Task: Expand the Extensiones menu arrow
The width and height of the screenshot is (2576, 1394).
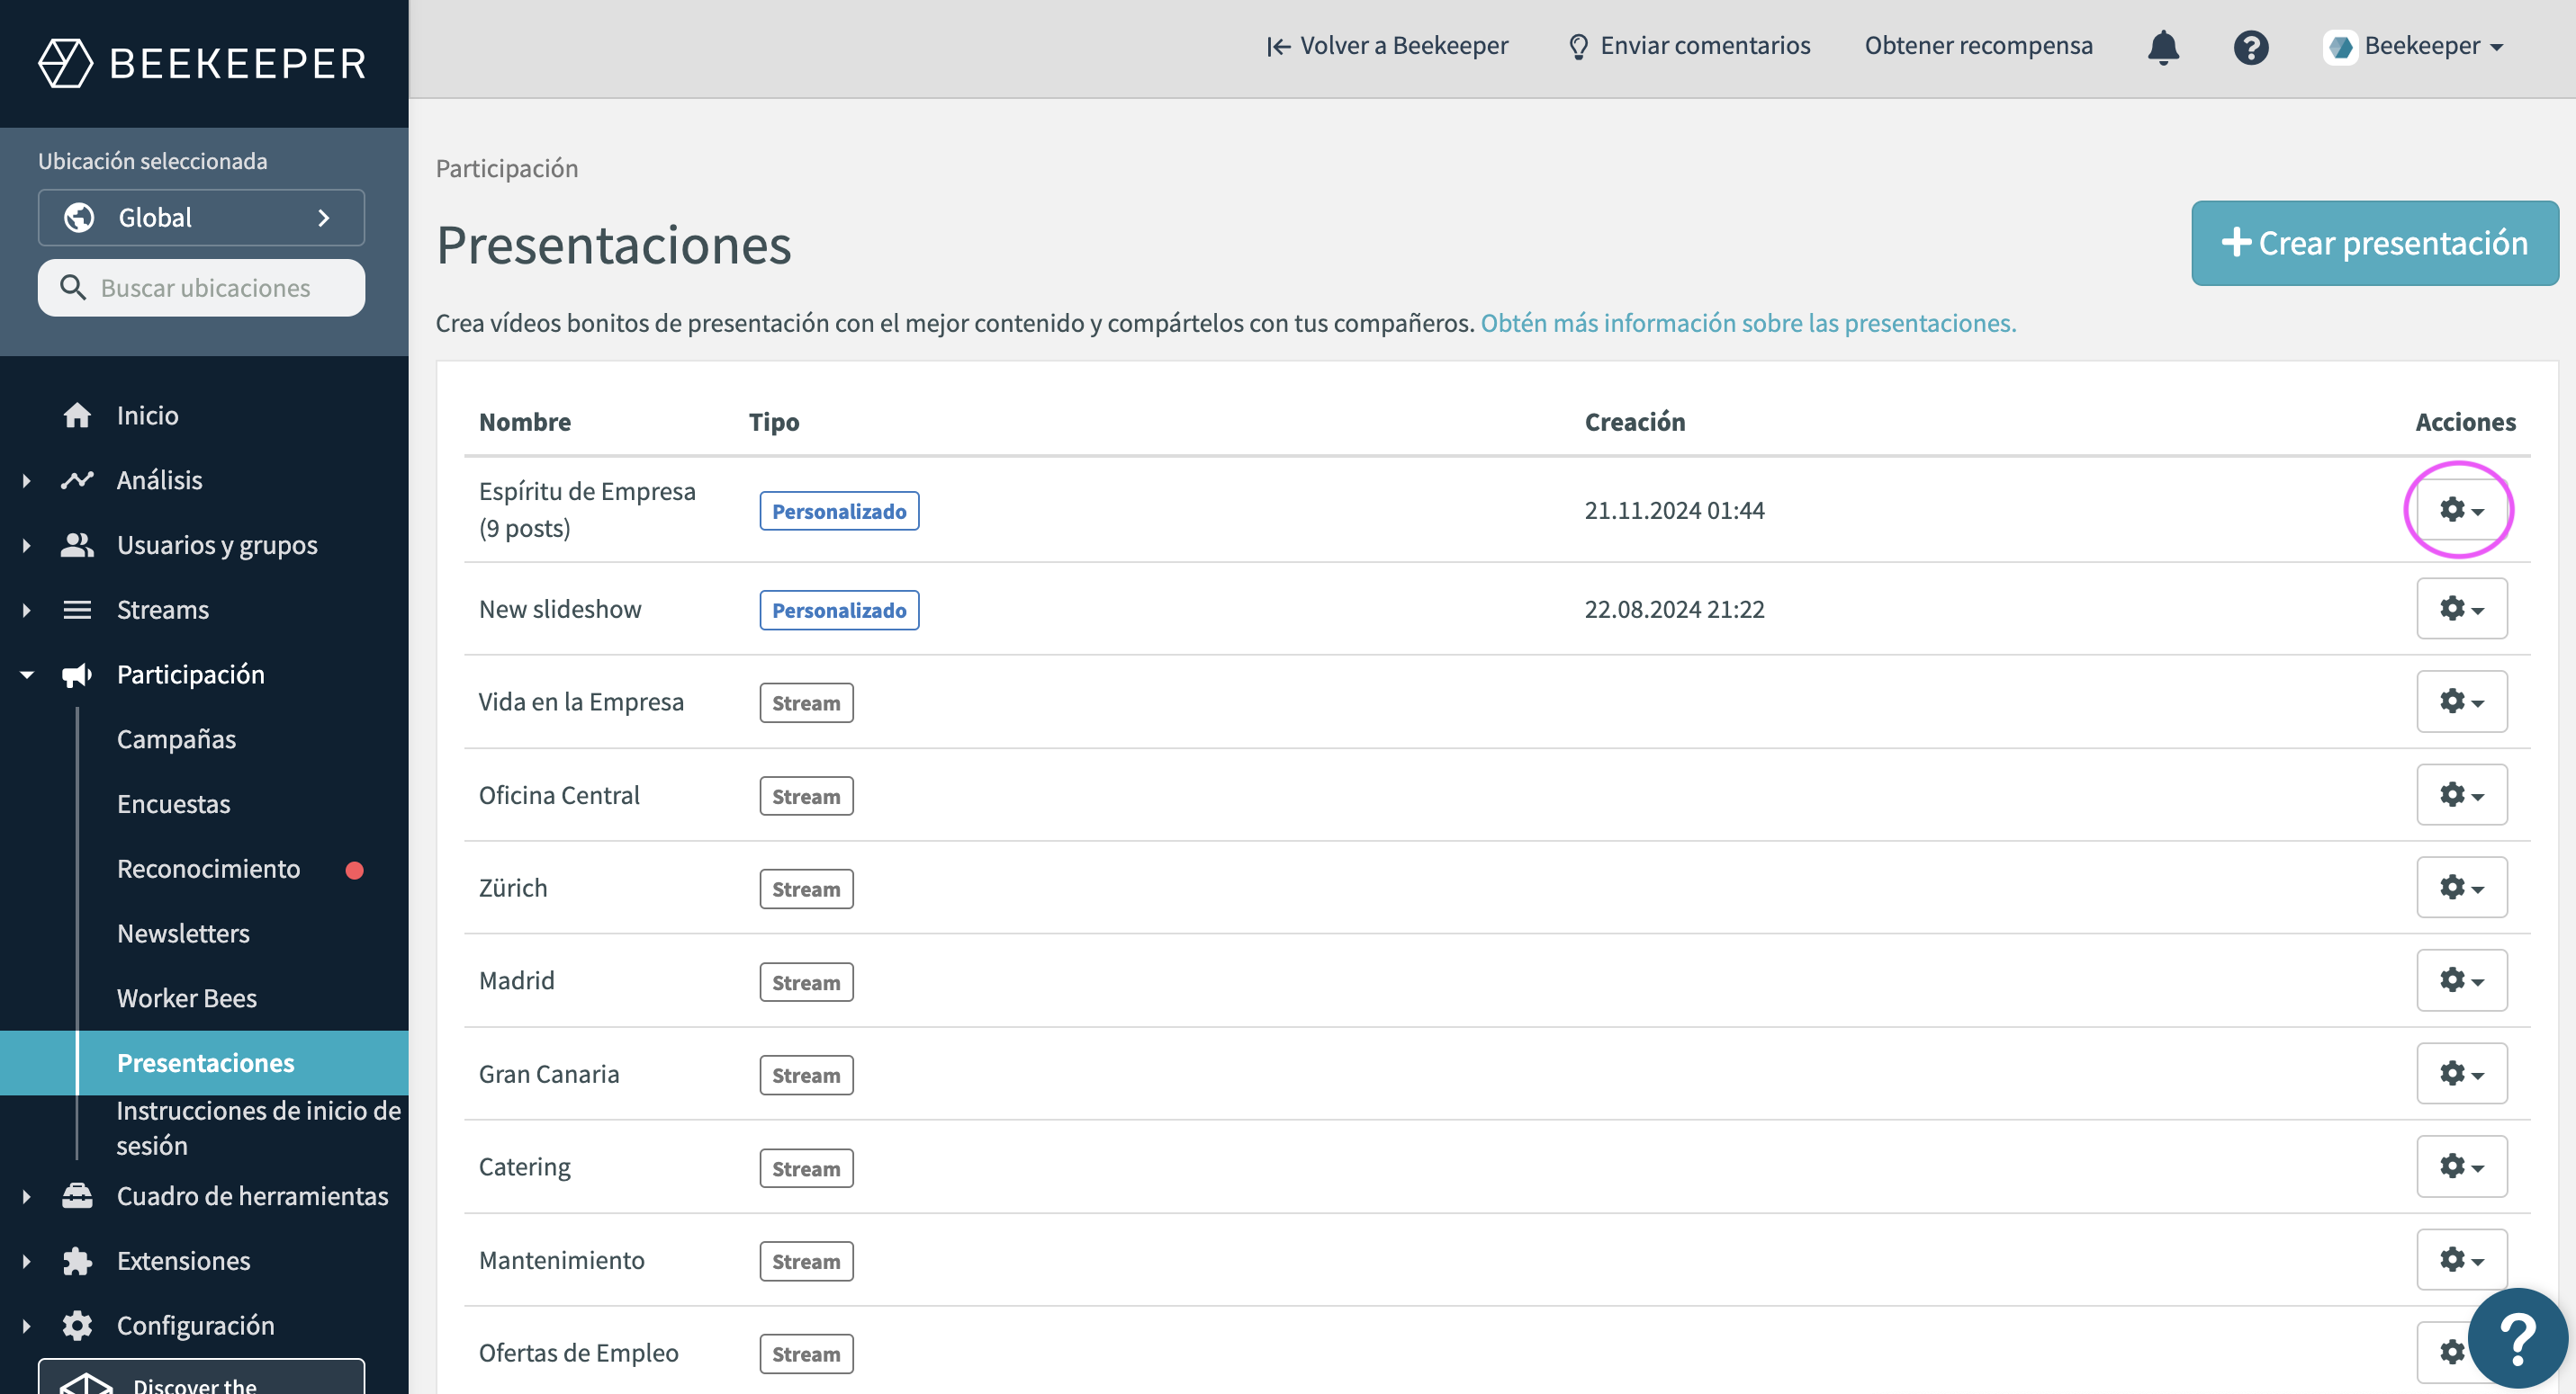Action: click(x=26, y=1261)
